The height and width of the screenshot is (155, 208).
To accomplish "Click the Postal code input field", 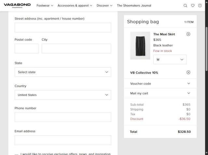I will pyautogui.click(x=27, y=49).
